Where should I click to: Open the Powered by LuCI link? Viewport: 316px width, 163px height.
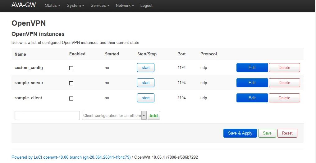pyautogui.click(x=71, y=157)
